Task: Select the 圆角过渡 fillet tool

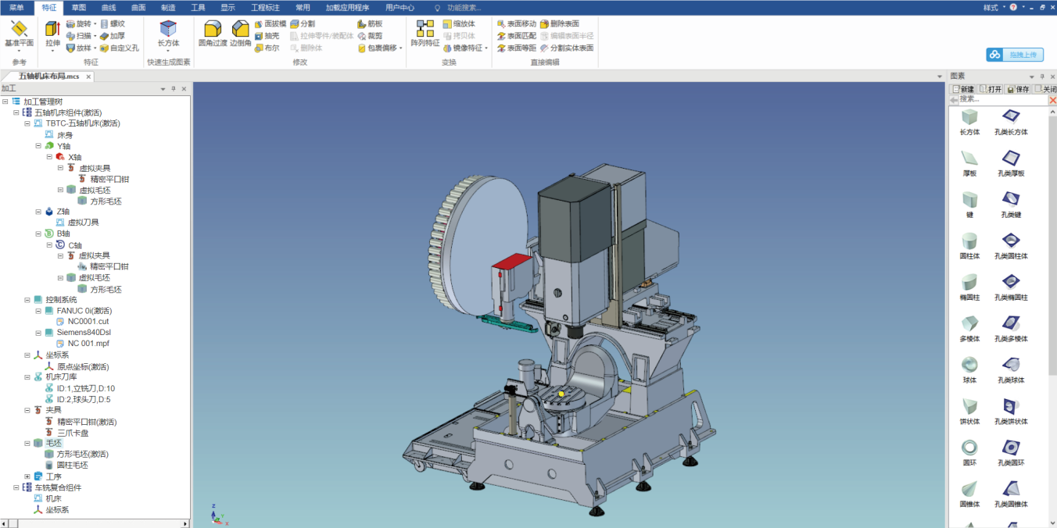Action: [x=213, y=31]
